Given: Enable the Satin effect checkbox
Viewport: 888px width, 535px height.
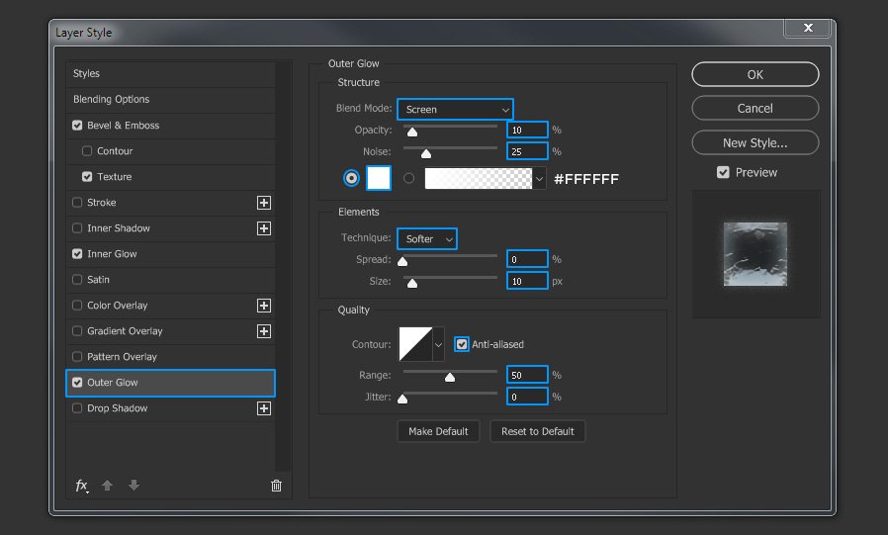Looking at the screenshot, I should (77, 280).
